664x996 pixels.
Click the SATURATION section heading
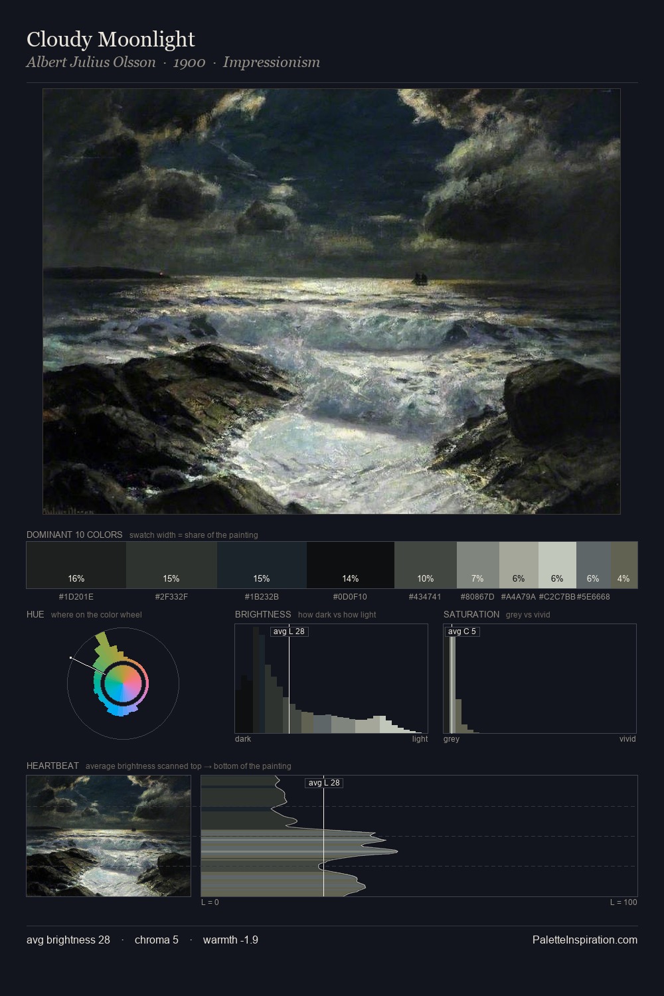coord(471,614)
